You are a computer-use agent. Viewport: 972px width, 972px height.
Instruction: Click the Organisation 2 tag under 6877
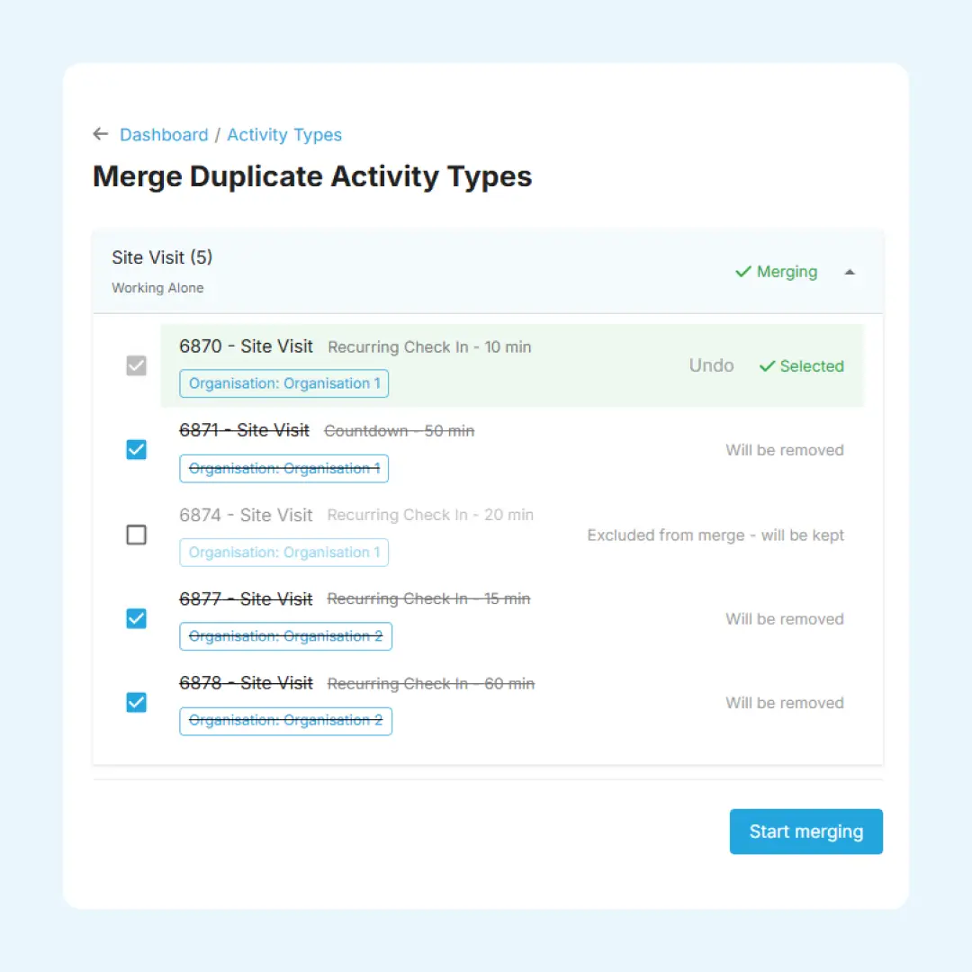[x=285, y=636]
